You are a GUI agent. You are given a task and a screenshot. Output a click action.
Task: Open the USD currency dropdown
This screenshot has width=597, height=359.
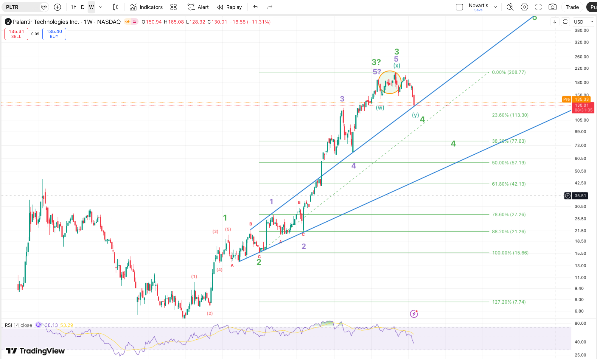pyautogui.click(x=583, y=22)
